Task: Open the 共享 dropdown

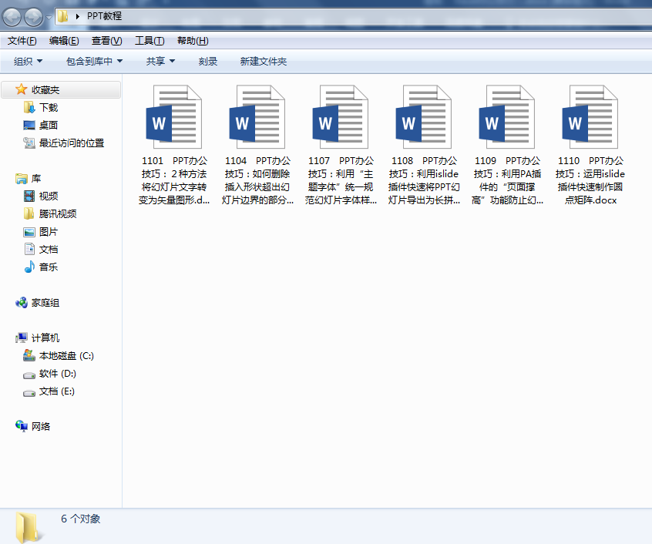Action: (160, 62)
